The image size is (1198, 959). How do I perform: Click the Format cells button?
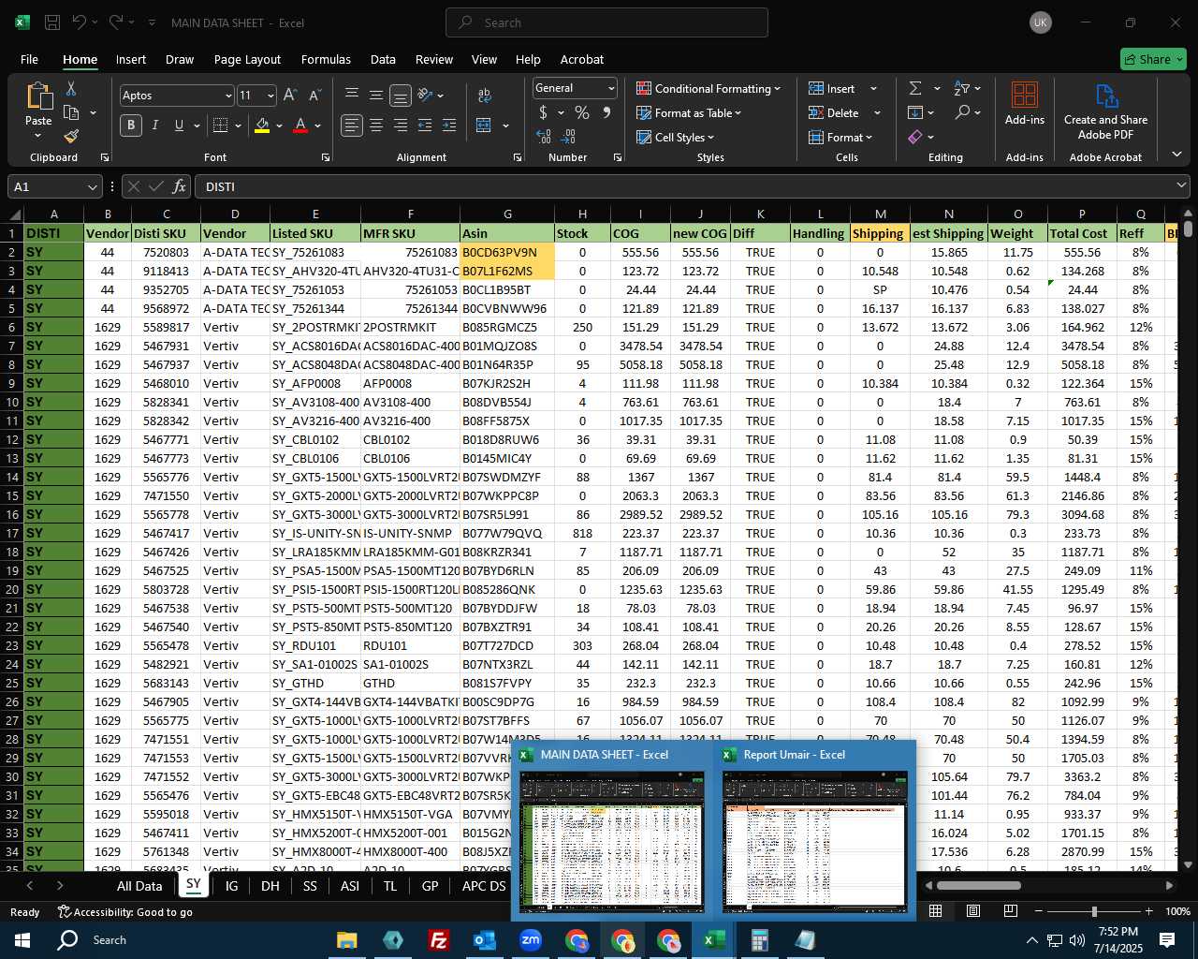(840, 137)
